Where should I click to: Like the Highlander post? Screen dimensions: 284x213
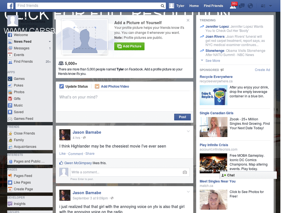point(62,154)
